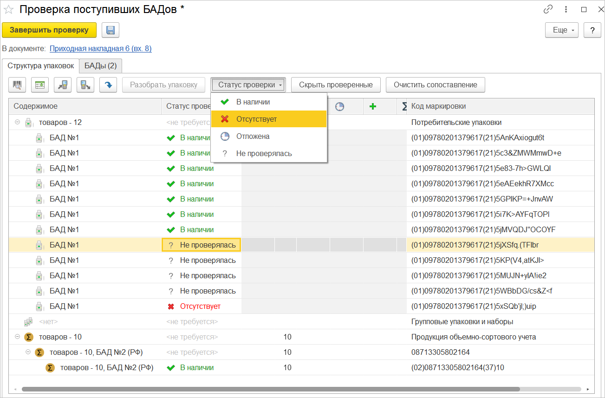Click the barcode search icon

18,85
